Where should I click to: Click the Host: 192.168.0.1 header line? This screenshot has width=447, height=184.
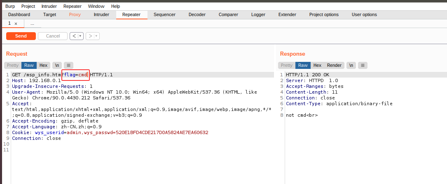36,80
